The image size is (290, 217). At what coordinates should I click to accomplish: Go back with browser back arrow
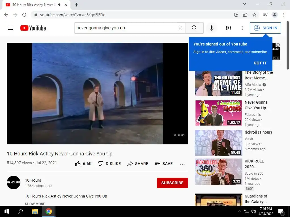click(x=6, y=15)
